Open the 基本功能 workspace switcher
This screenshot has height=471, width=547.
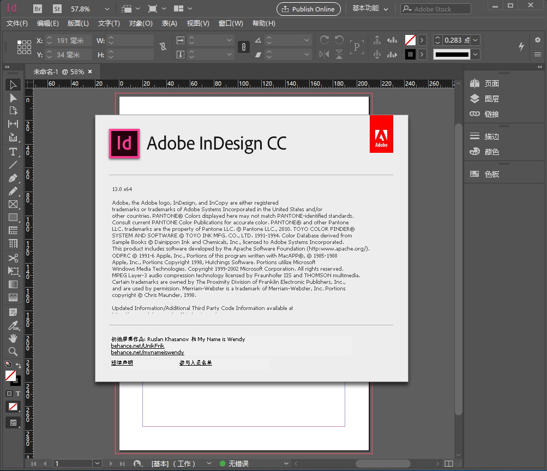coord(370,9)
